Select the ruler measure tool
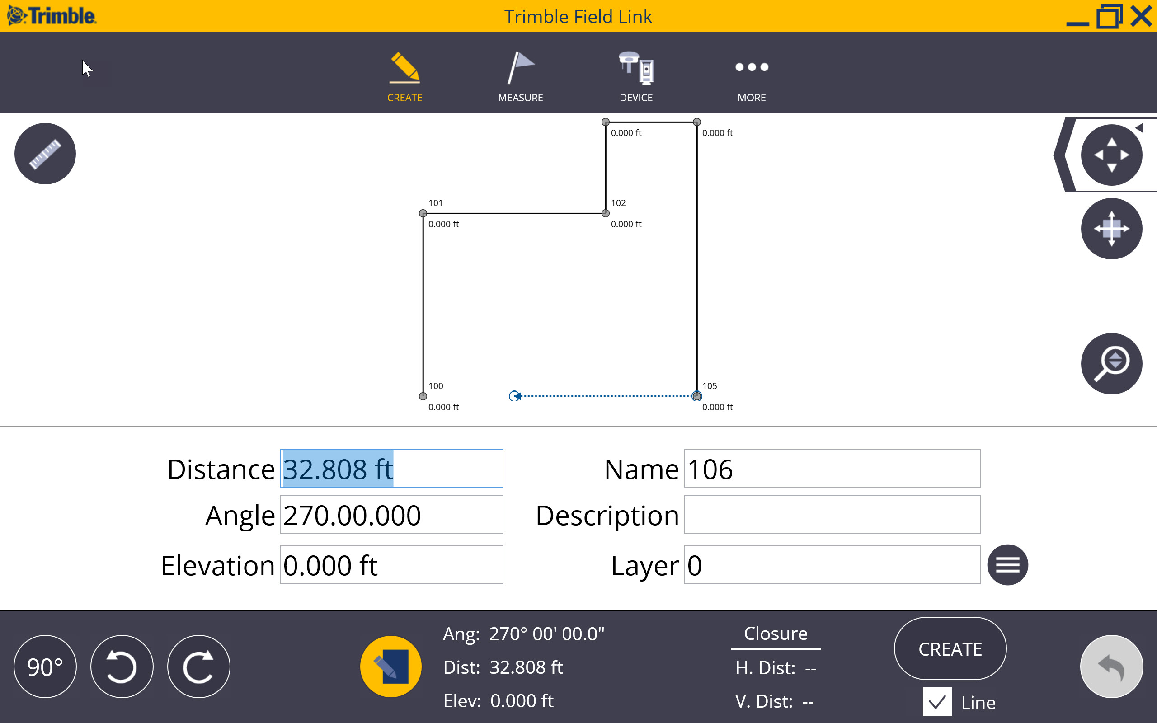The image size is (1157, 723). coord(45,154)
